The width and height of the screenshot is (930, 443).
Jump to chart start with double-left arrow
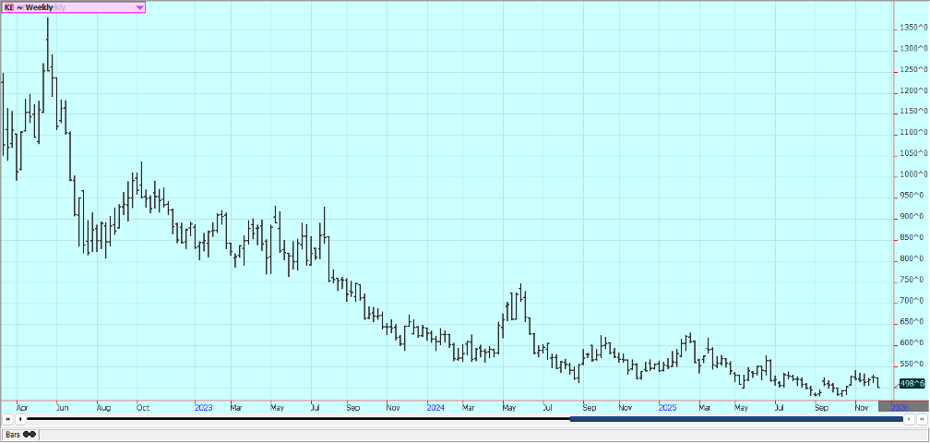point(8,419)
